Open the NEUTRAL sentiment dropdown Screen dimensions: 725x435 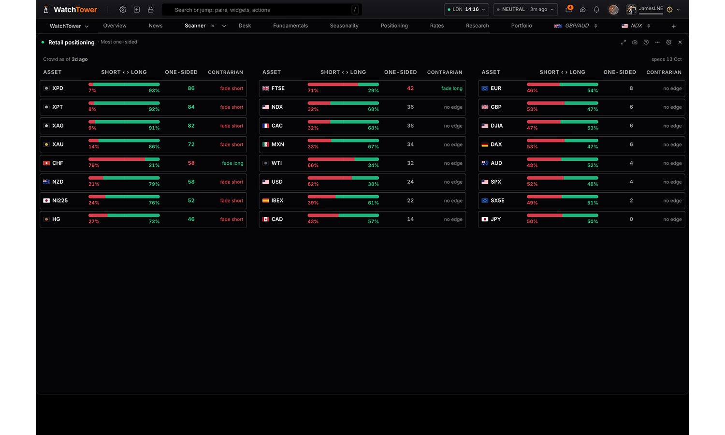[525, 10]
